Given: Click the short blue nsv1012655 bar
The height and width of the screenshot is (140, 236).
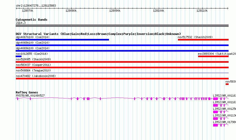Looking at the screenshot, I should [x=19, y=56].
